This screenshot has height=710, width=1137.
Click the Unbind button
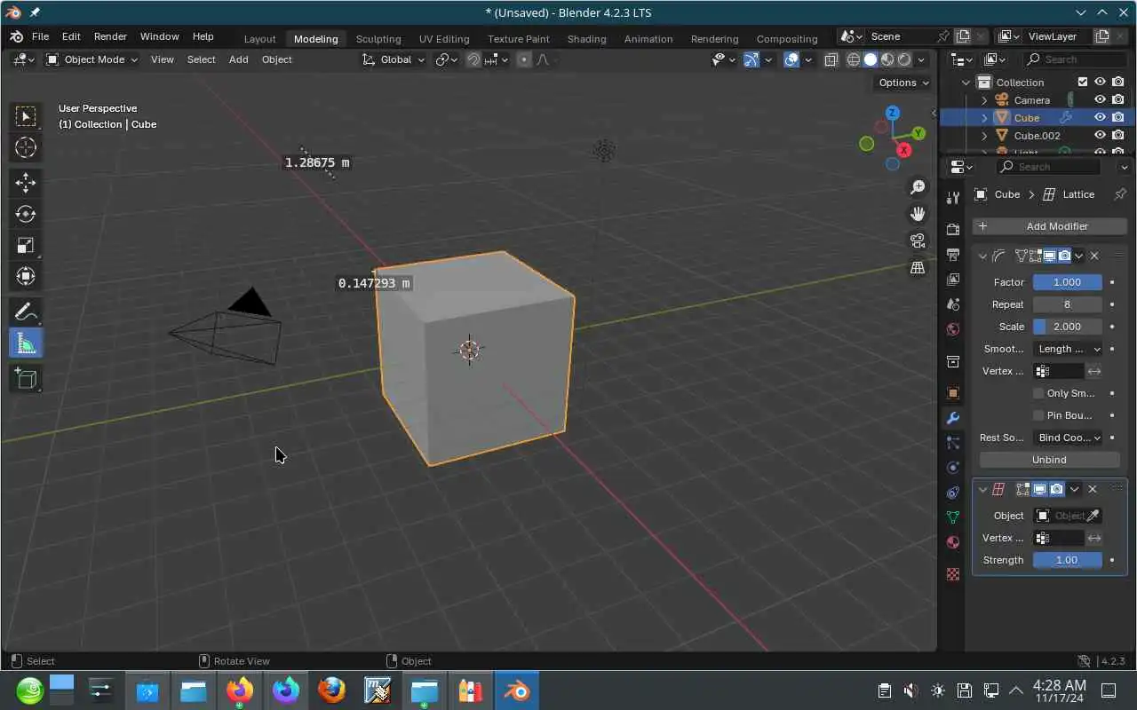(x=1049, y=460)
